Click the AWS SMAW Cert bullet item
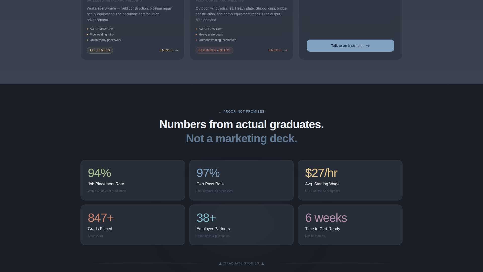Viewport: 483px width, 272px height. pyautogui.click(x=101, y=29)
